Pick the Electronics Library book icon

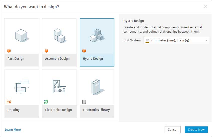(x=97, y=87)
